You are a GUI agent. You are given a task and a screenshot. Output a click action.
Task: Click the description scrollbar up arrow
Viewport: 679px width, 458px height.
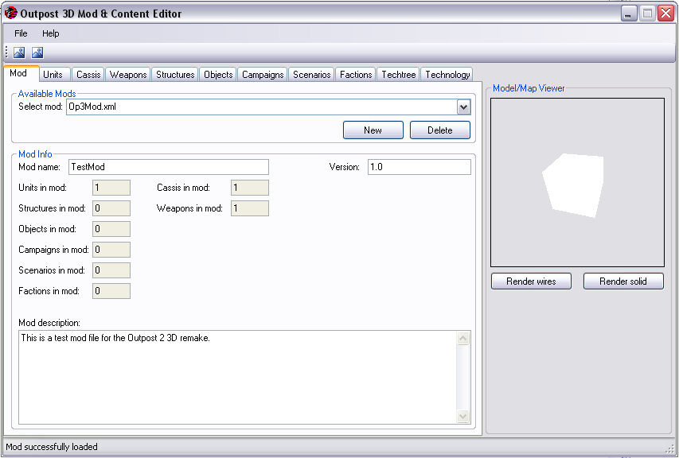coord(463,338)
